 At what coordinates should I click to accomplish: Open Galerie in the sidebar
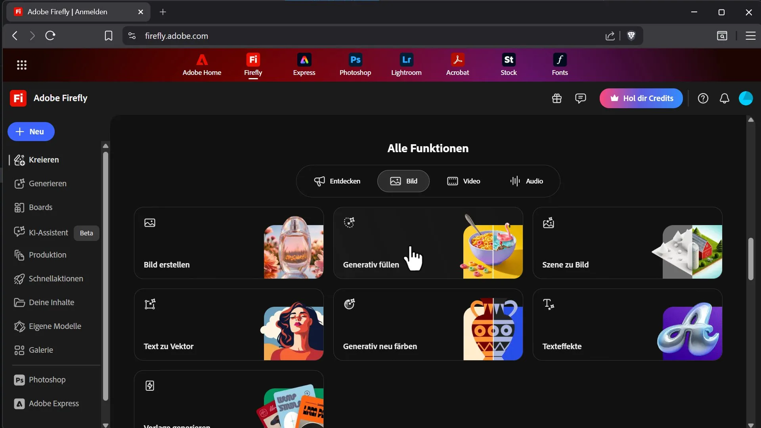click(34, 350)
